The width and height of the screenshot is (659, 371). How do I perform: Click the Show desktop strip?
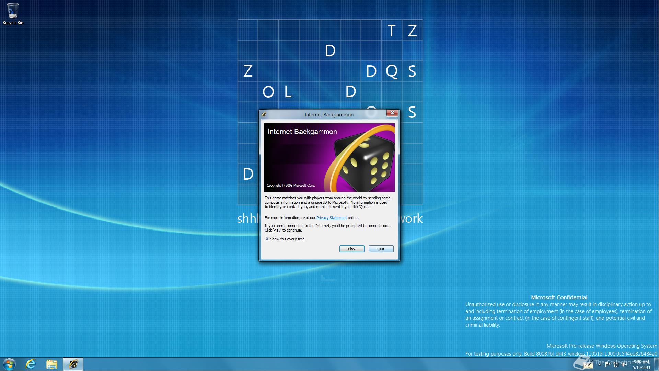(x=657, y=364)
